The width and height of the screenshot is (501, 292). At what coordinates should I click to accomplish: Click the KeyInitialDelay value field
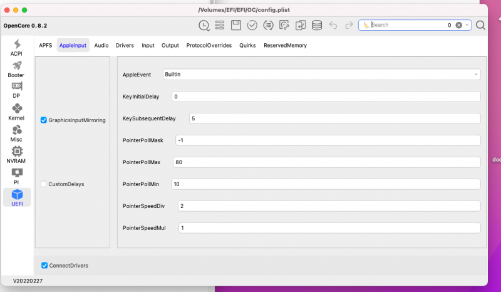coord(326,96)
